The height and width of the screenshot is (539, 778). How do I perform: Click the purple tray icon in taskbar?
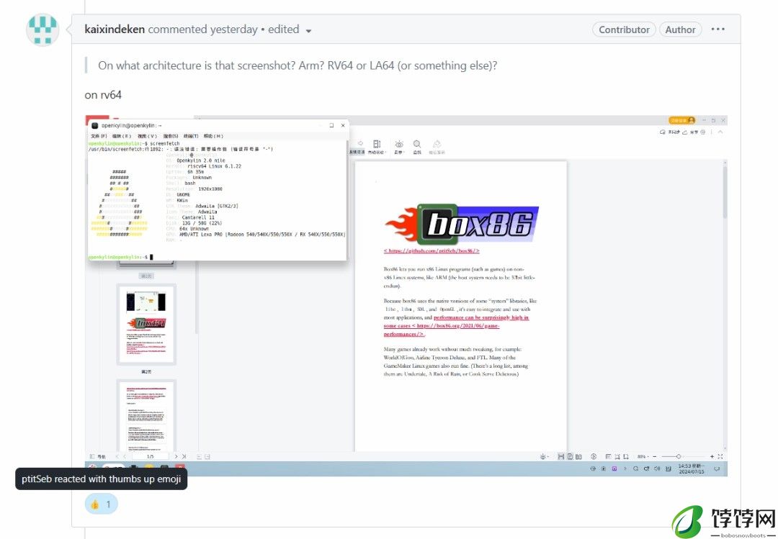(x=614, y=468)
